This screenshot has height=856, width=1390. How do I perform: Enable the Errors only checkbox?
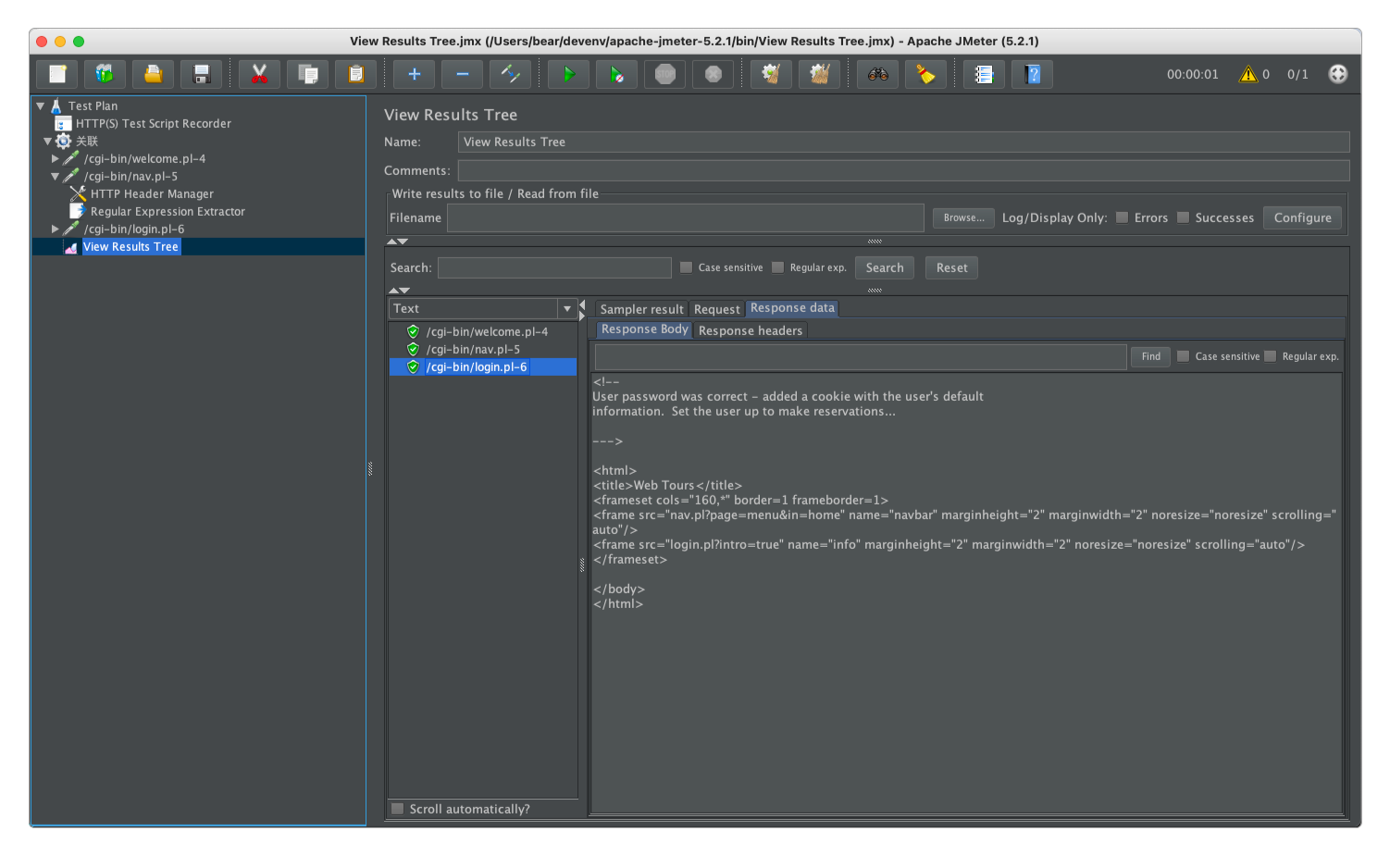point(1123,217)
